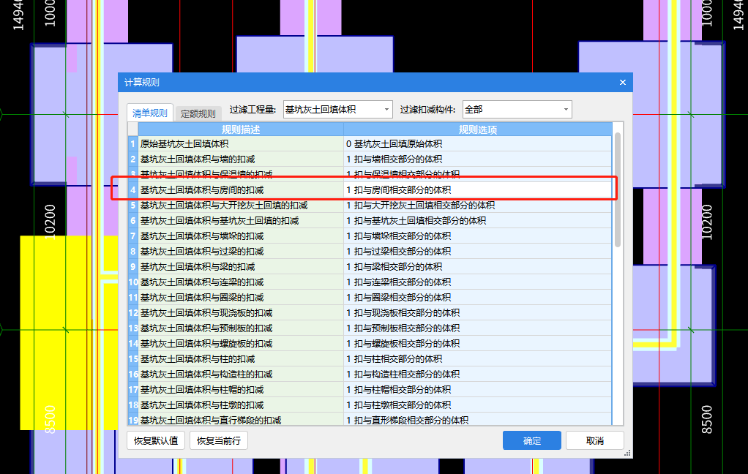
Task: Click row number 10 cell
Action: point(133,282)
